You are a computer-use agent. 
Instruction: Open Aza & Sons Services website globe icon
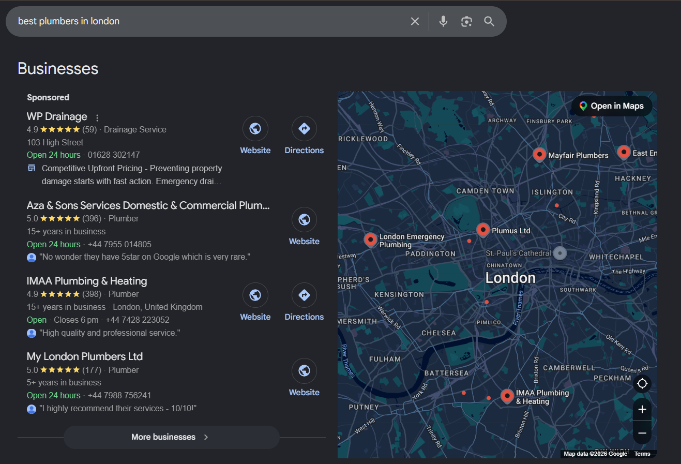(304, 219)
